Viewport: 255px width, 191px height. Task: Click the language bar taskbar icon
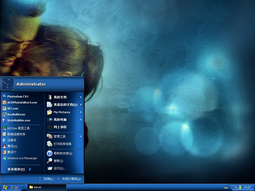coord(226,188)
